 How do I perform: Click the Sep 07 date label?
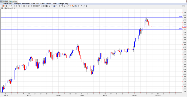pyautogui.click(x=58, y=96)
